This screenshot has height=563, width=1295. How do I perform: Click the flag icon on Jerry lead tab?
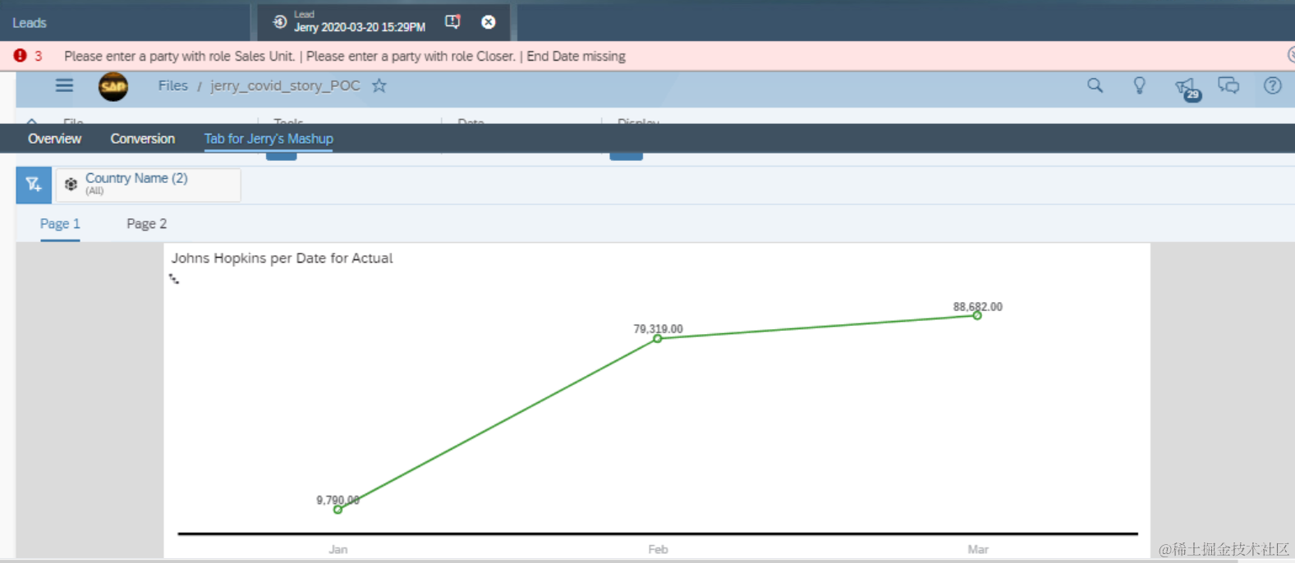point(452,22)
